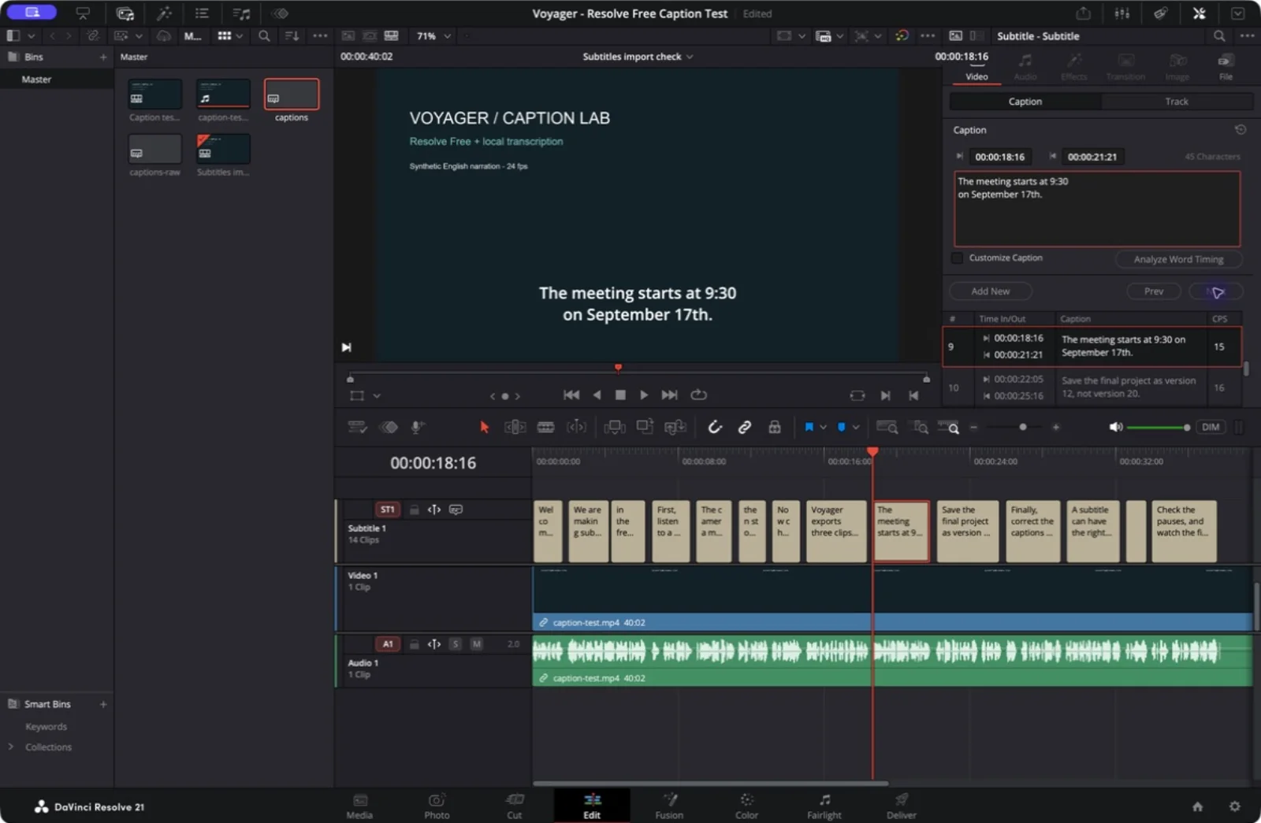Click the Overwrite Clip icon
The height and width of the screenshot is (823, 1261).
click(645, 427)
